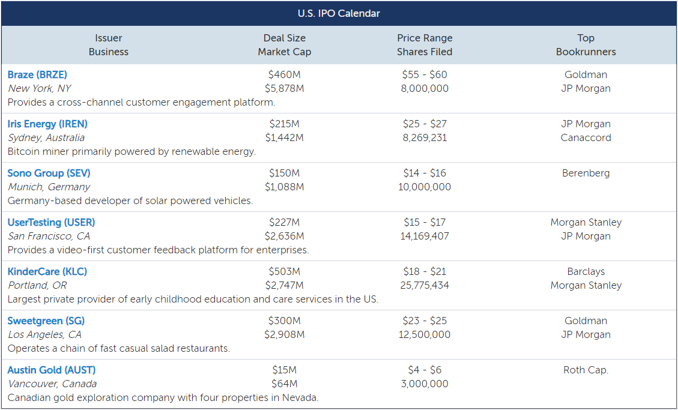Select the $503M deal size value
Viewport: 678px width, 410px height.
point(285,272)
